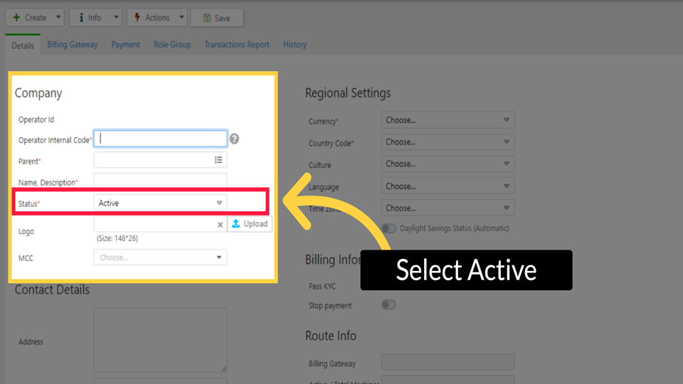
Task: Click the Address text area
Action: click(160, 340)
